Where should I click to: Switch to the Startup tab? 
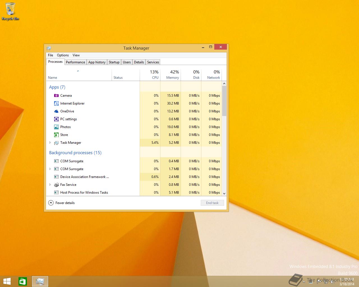pos(114,62)
